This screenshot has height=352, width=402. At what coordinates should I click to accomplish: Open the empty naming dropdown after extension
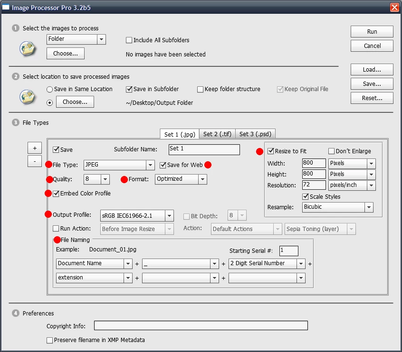click(x=181, y=278)
